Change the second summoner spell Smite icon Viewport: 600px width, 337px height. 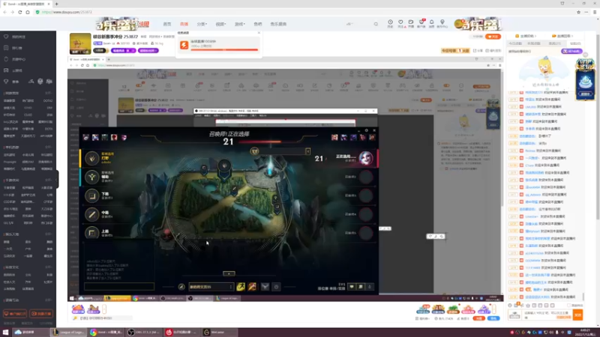(x=252, y=287)
